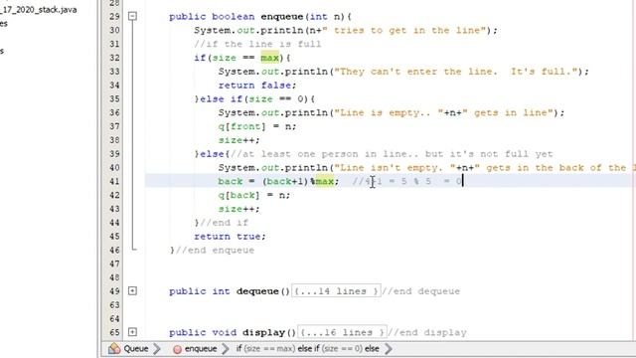This screenshot has height=358, width=636.
Task: Click the 'else if(size == 0)' condition
Action: (257, 99)
